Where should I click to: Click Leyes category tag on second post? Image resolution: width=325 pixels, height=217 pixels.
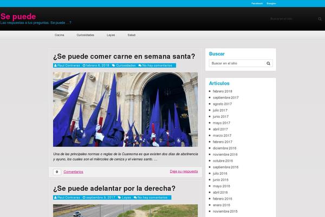(126, 197)
